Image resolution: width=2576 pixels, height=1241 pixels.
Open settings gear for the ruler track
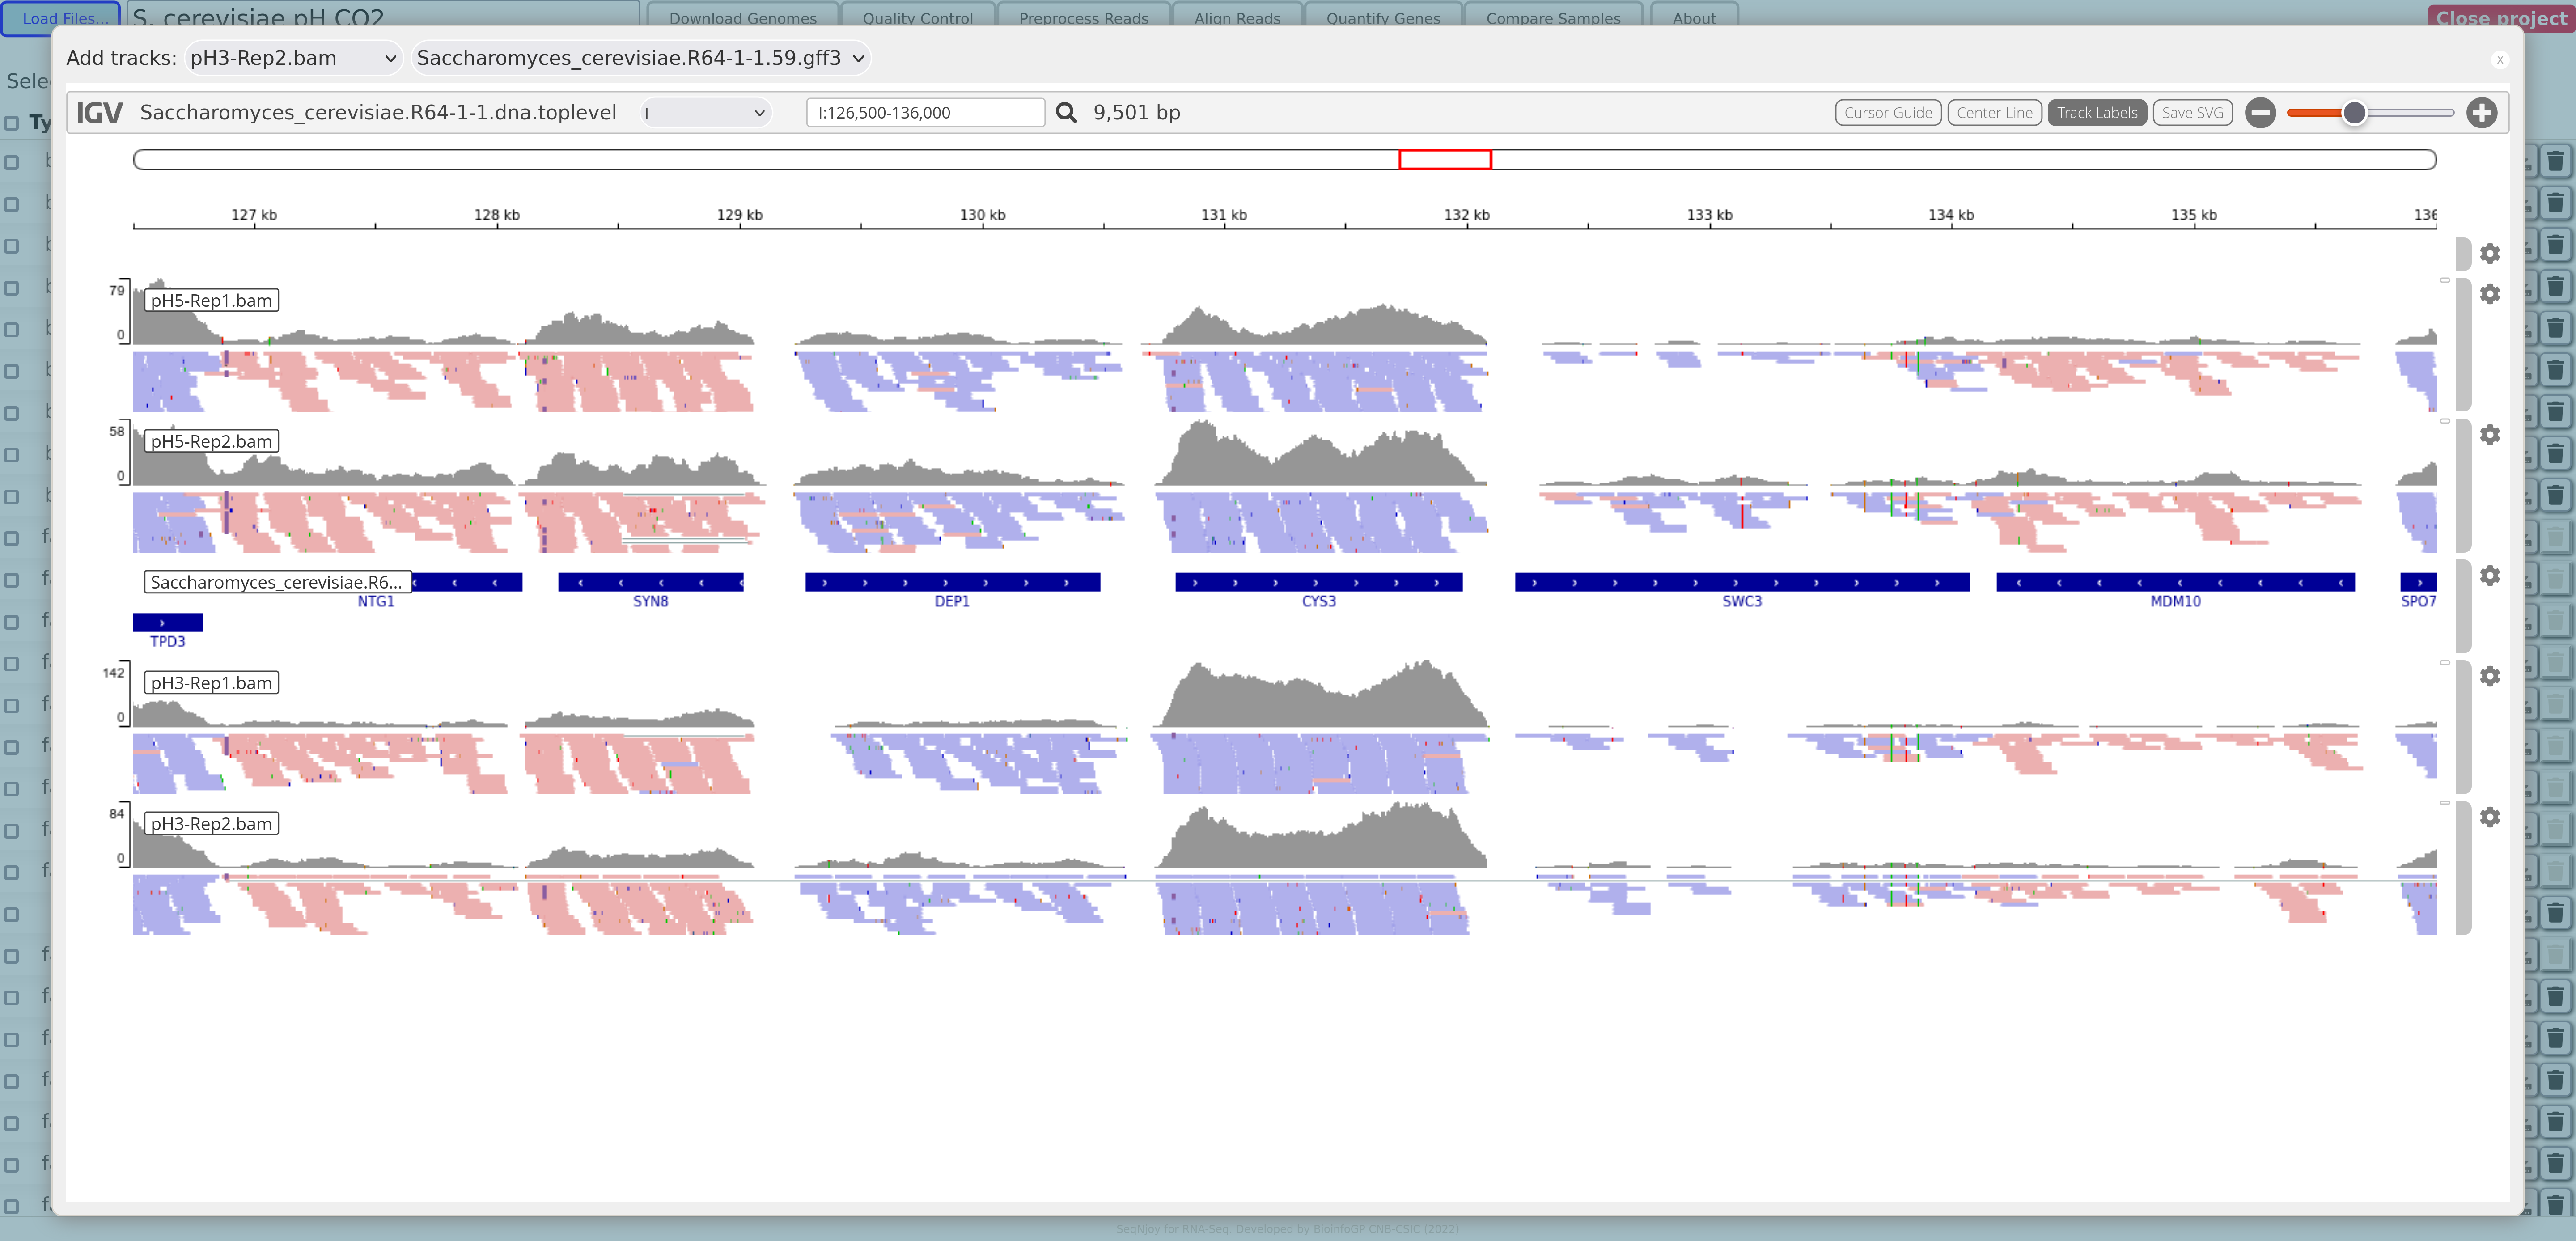pos(2490,254)
